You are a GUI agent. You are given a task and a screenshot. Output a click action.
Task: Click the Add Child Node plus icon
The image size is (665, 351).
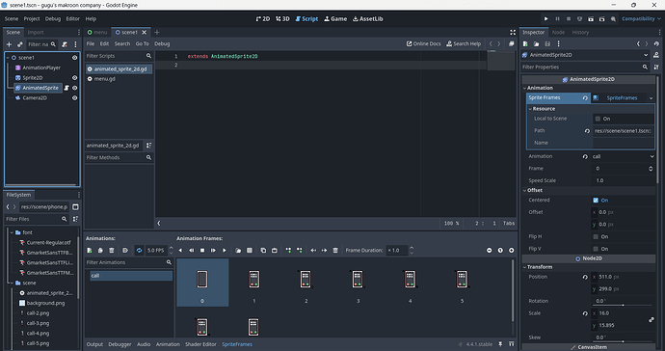(x=9, y=44)
